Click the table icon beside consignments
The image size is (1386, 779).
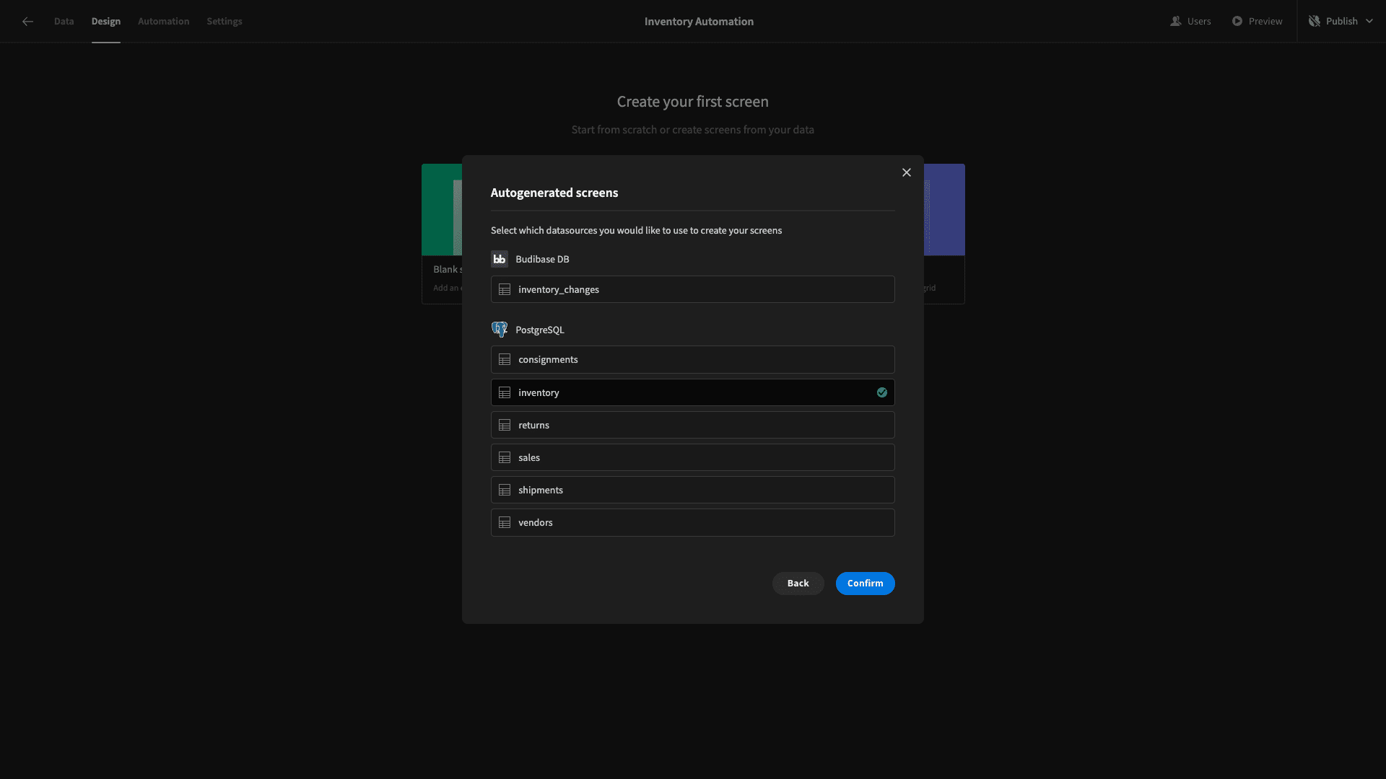[x=505, y=360]
